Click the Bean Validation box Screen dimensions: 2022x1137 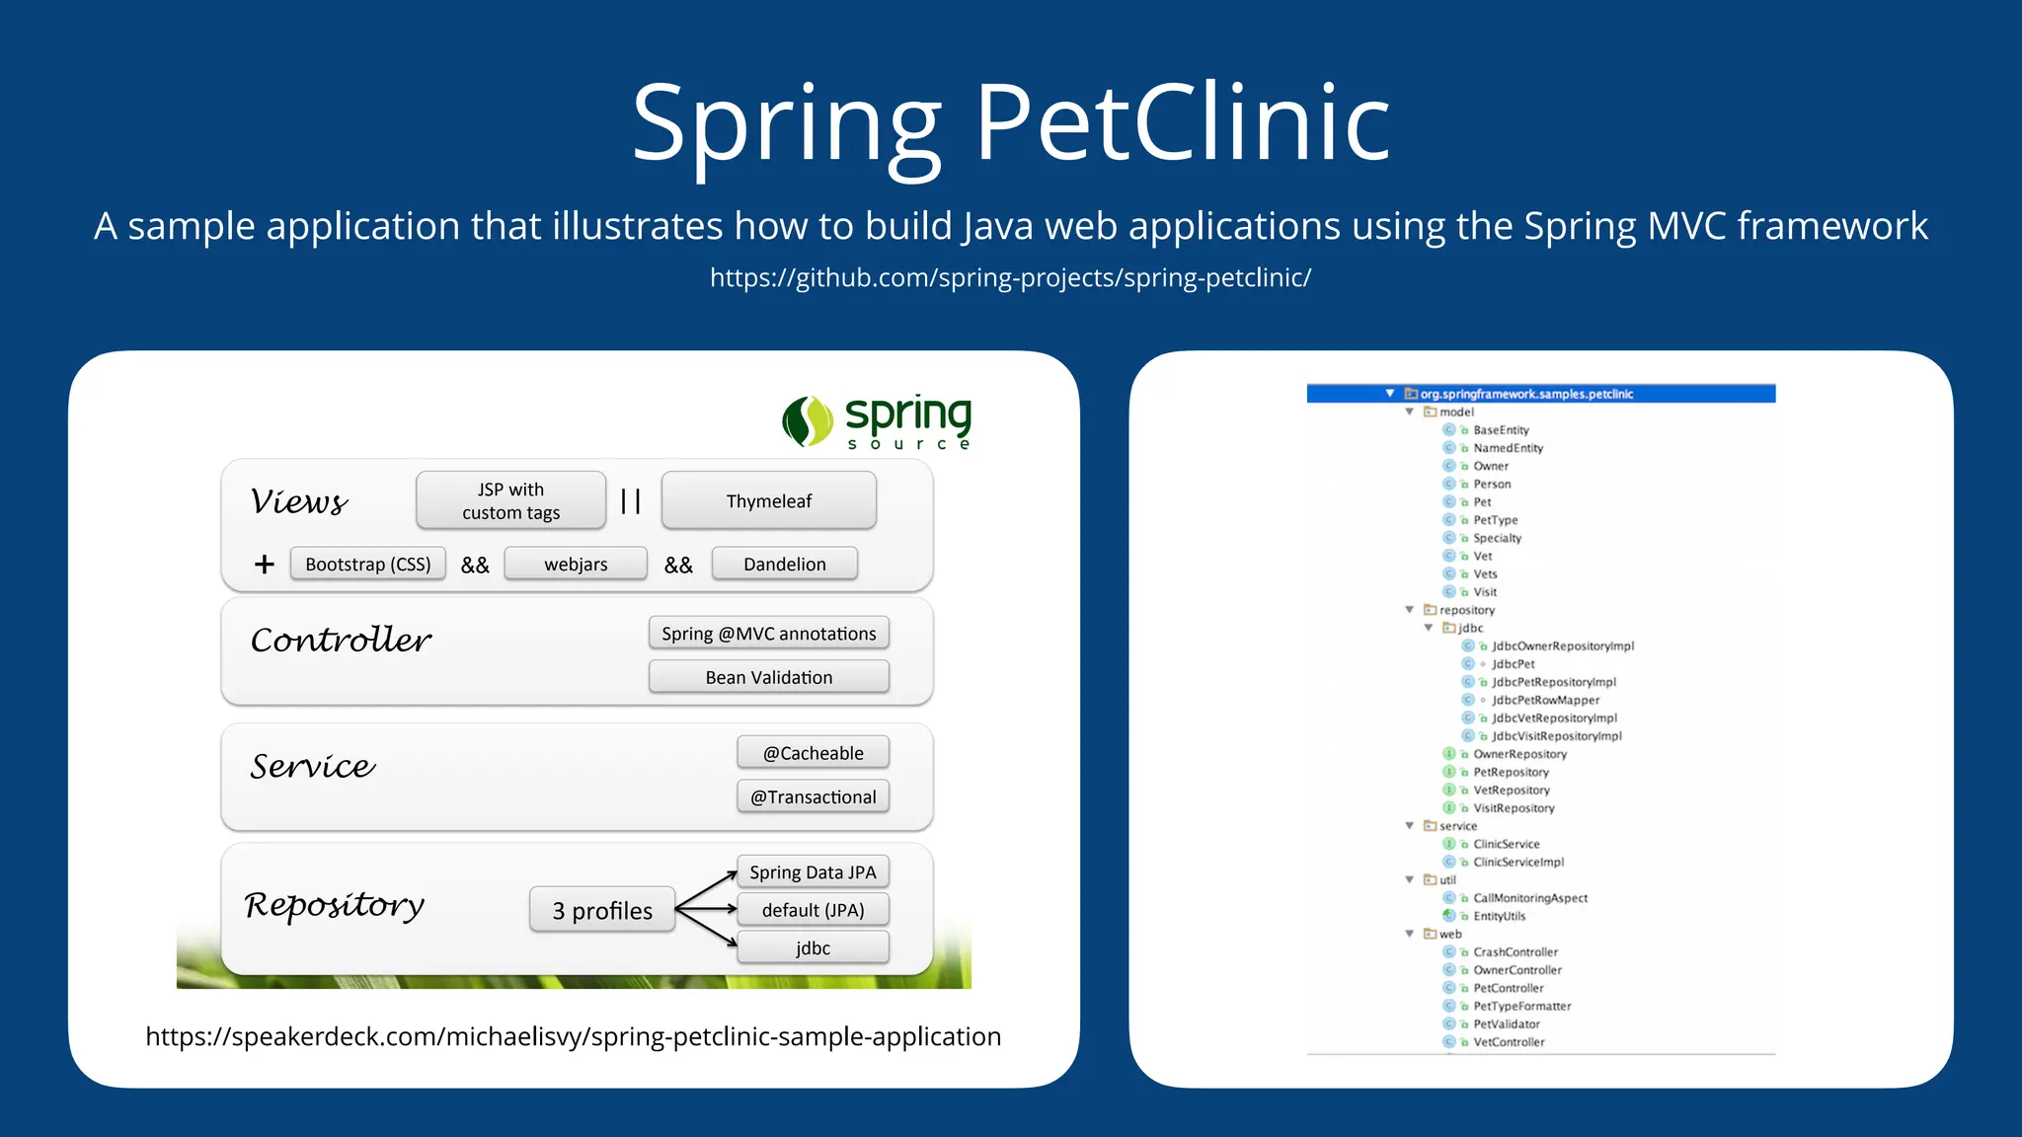pos(769,677)
